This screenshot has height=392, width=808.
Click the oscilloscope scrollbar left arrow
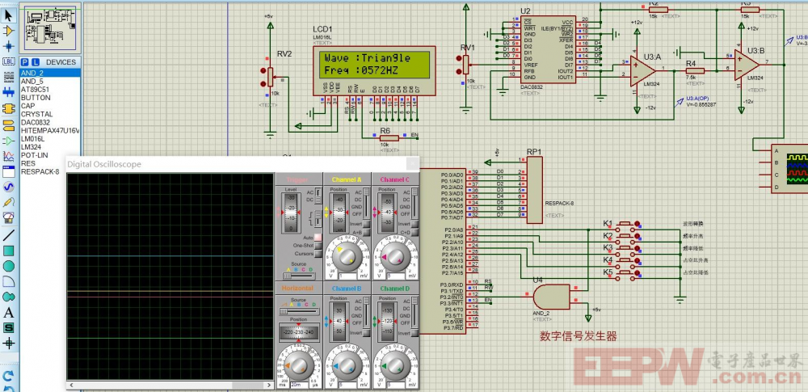(x=70, y=385)
